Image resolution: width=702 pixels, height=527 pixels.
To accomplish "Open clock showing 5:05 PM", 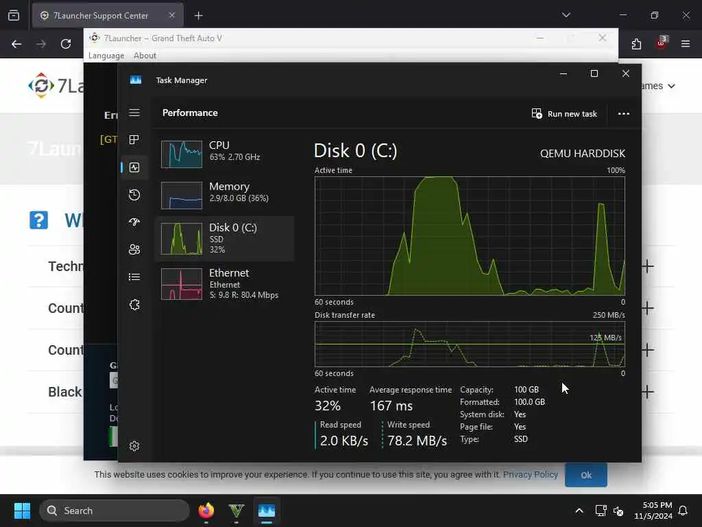I will (653, 511).
